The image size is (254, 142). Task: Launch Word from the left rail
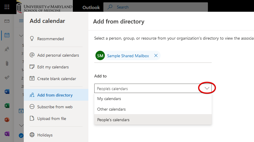click(7, 92)
